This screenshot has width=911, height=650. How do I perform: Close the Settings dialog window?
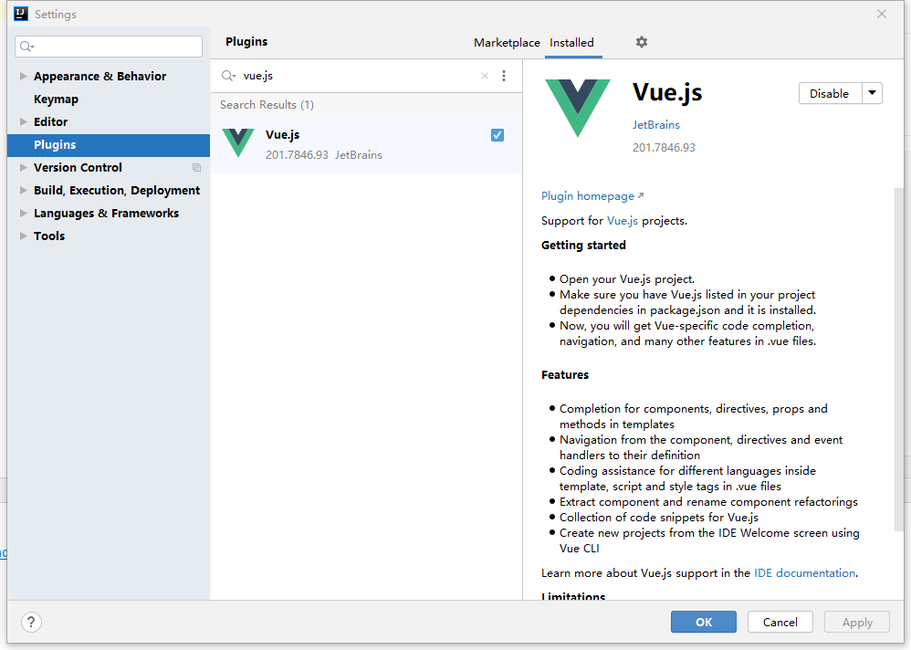click(882, 14)
